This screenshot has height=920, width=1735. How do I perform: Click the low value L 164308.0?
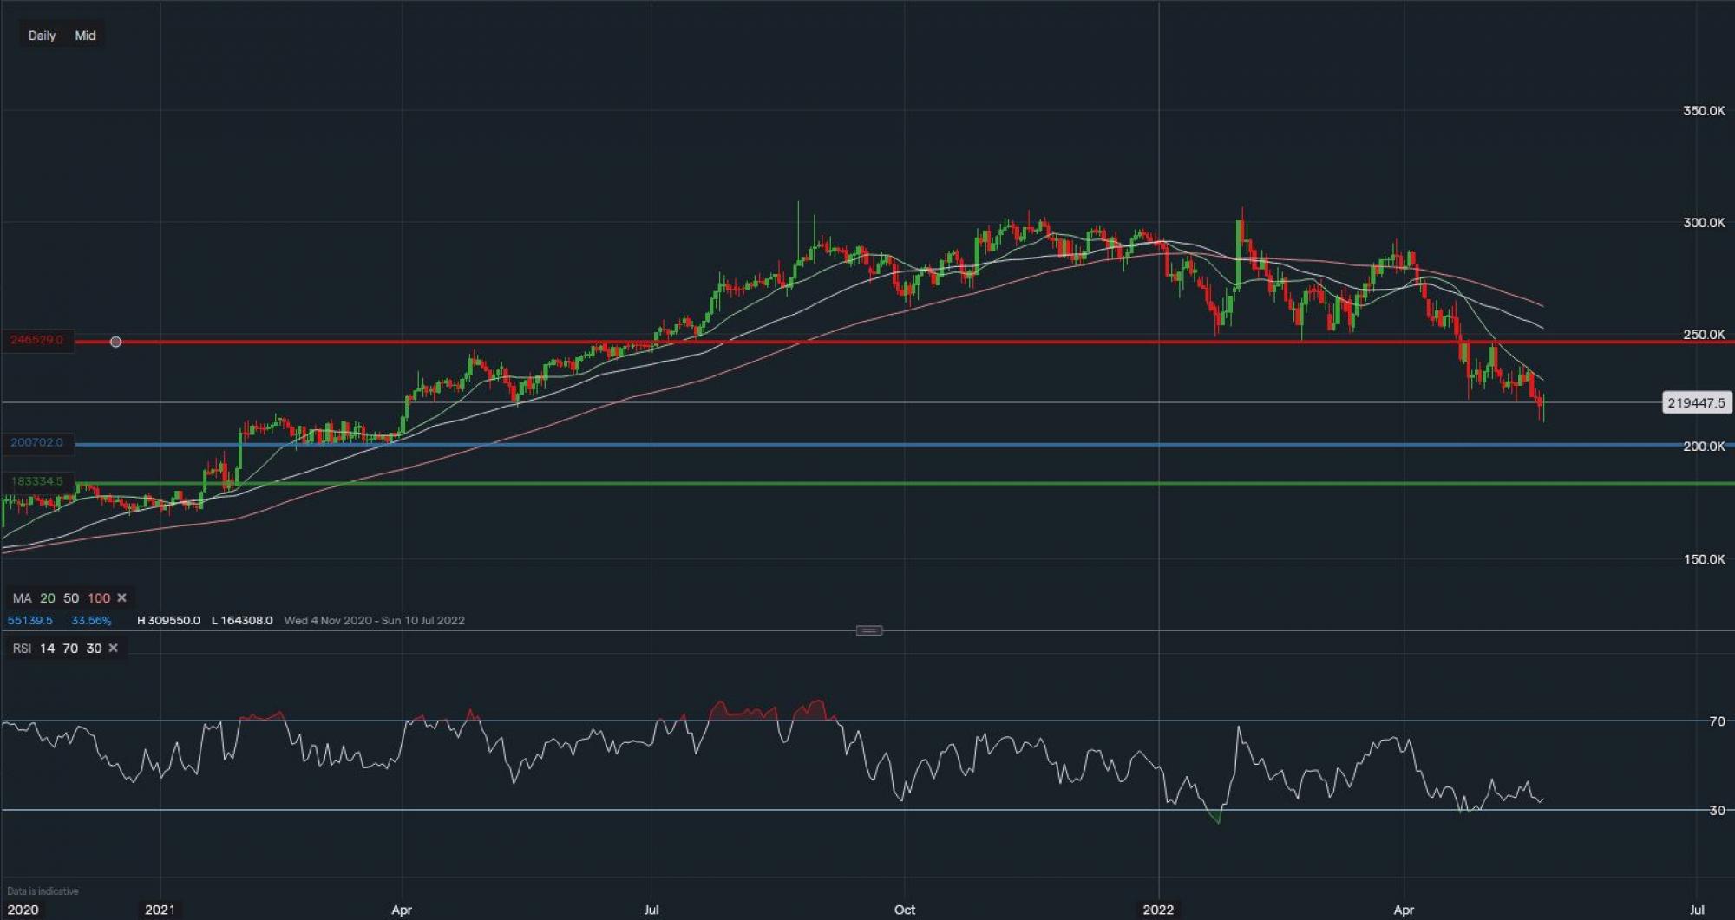[240, 621]
